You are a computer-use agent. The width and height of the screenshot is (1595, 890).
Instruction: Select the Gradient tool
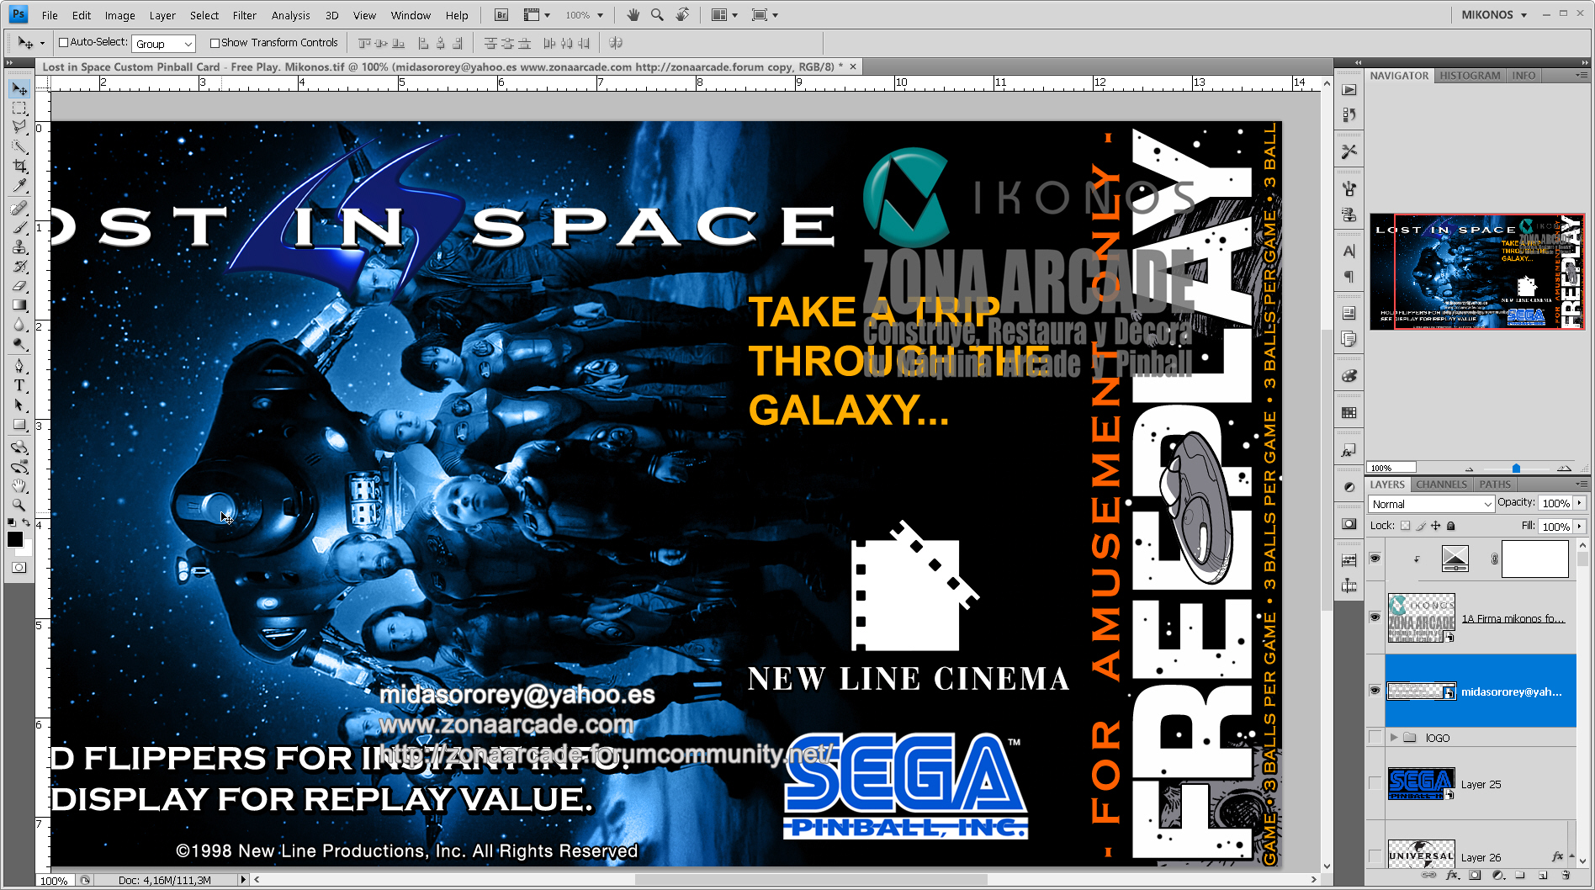point(19,305)
